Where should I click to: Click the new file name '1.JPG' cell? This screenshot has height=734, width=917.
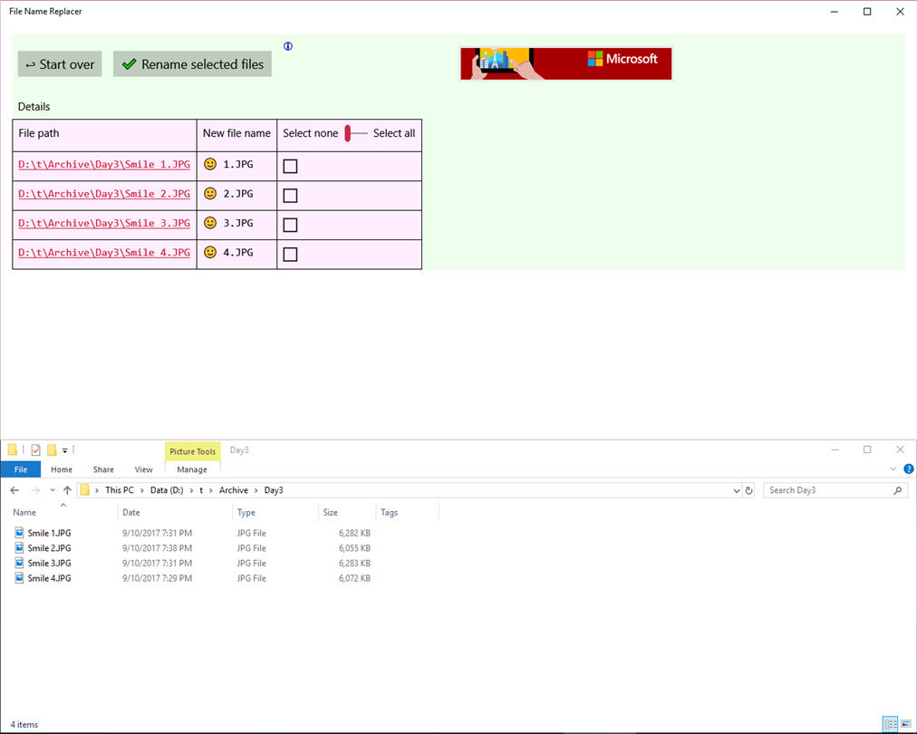point(236,166)
